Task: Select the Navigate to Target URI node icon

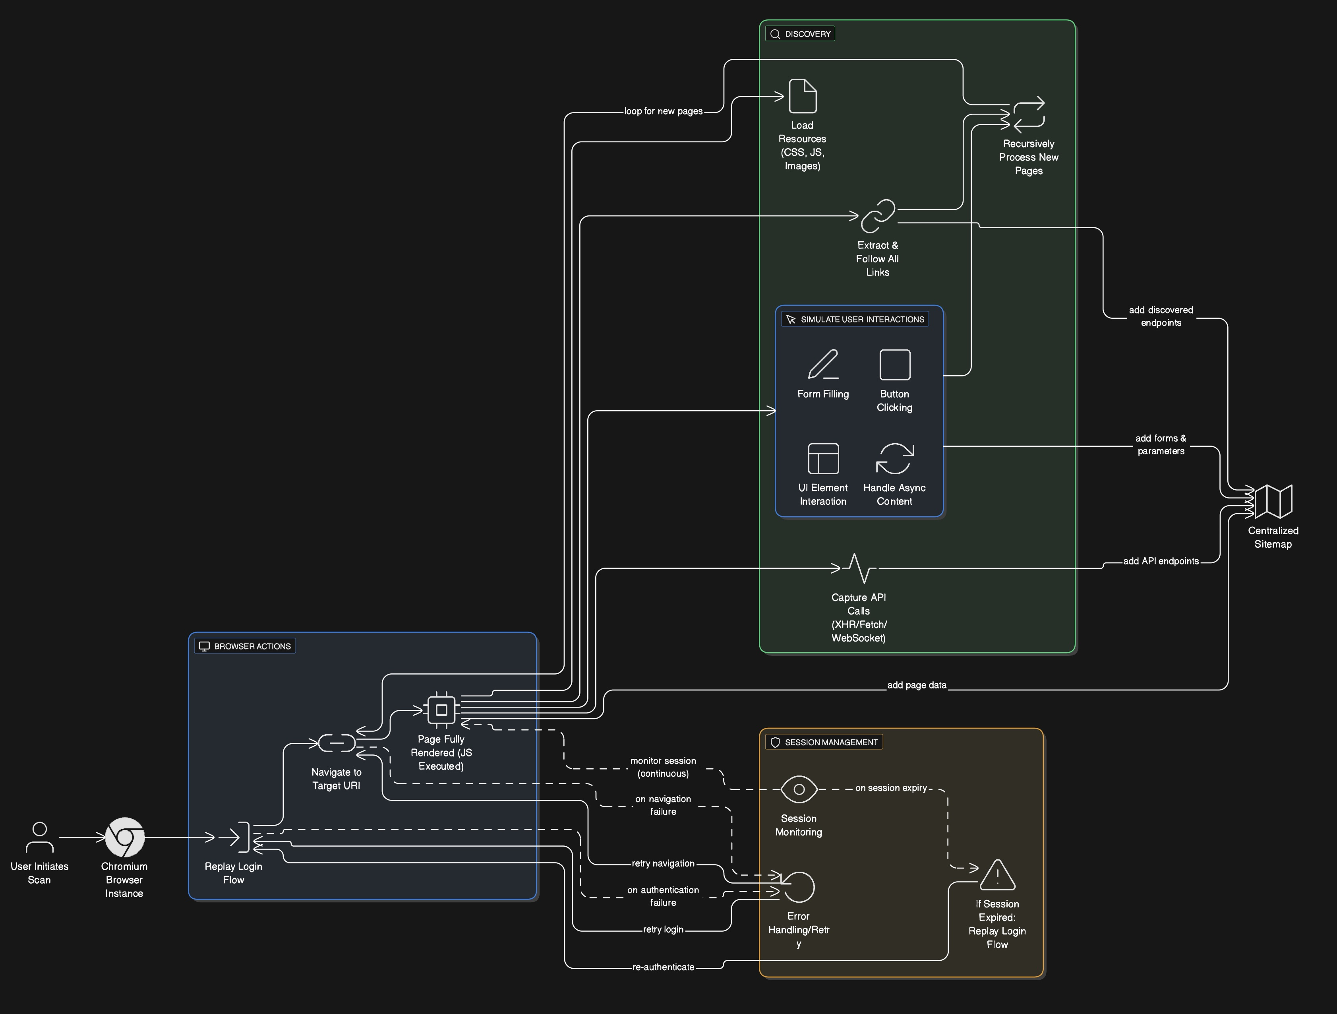Action: click(337, 743)
